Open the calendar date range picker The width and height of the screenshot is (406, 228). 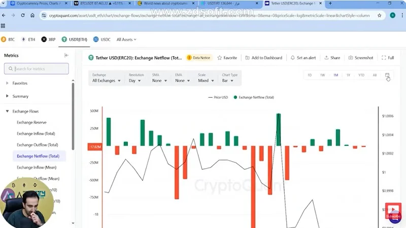coord(387,75)
